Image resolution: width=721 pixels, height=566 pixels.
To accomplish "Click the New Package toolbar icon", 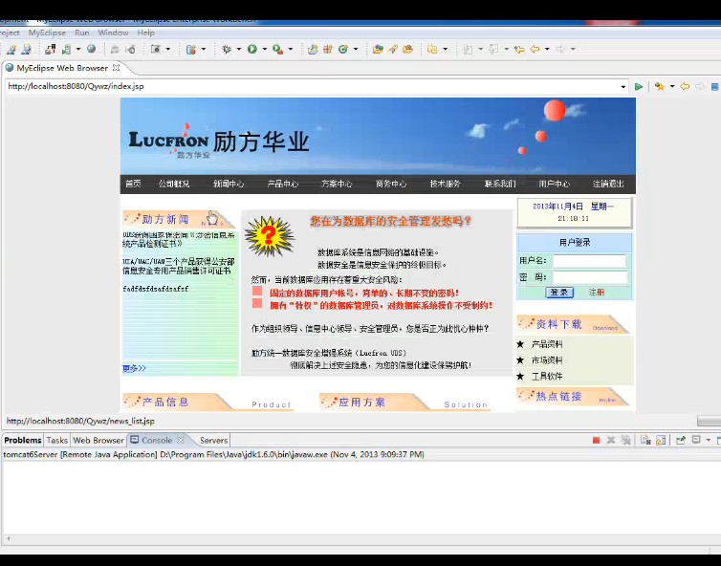I will (327, 49).
